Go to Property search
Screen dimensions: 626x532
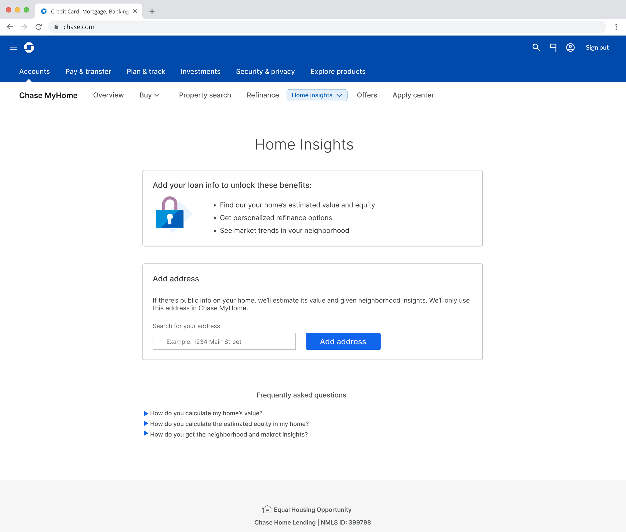click(205, 95)
